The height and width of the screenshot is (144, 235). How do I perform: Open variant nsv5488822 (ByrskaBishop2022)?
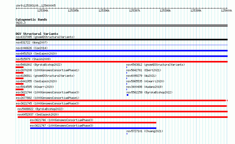(40, 109)
